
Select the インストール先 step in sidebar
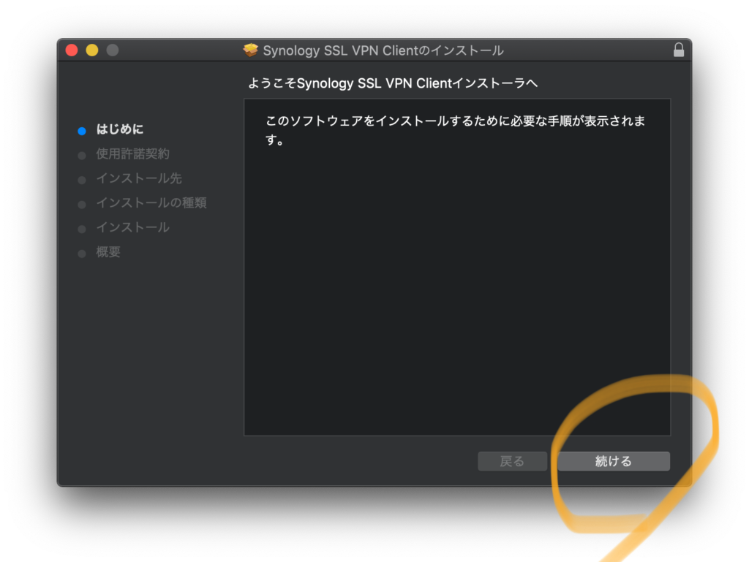(x=139, y=178)
